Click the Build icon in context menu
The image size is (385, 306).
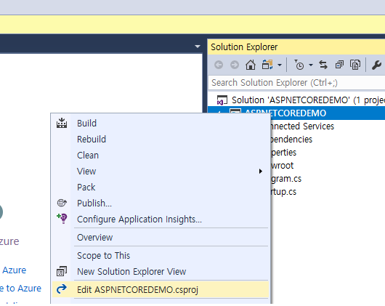(x=62, y=123)
